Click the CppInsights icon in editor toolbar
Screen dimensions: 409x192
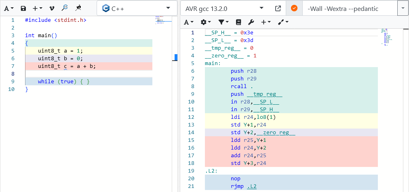78,8
